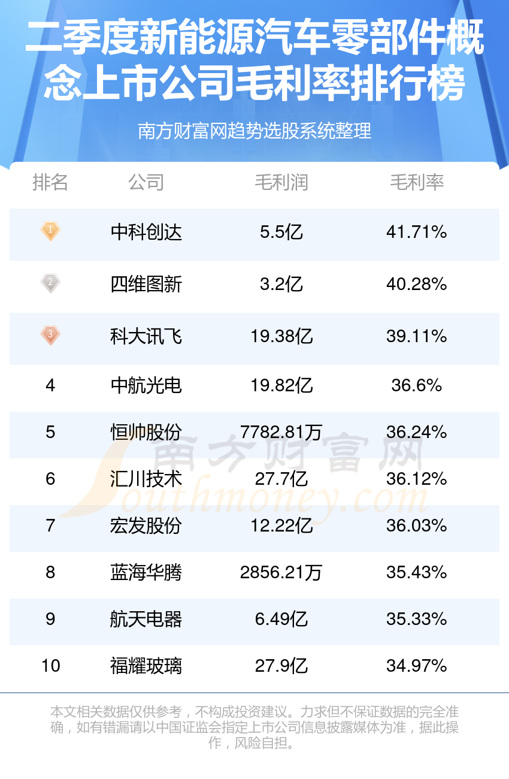Select the 毛利率 column header
The width and height of the screenshot is (509, 779).
(x=417, y=182)
